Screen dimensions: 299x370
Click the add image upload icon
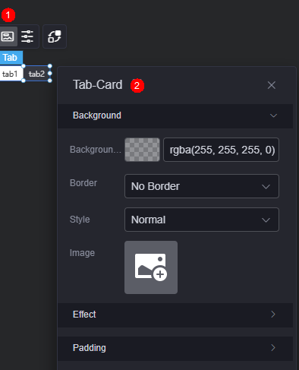tap(151, 267)
